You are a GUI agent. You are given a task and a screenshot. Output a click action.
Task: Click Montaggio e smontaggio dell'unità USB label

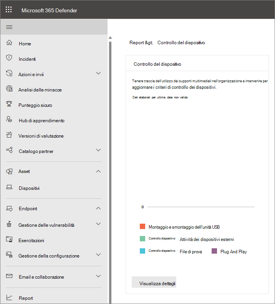click(184, 227)
